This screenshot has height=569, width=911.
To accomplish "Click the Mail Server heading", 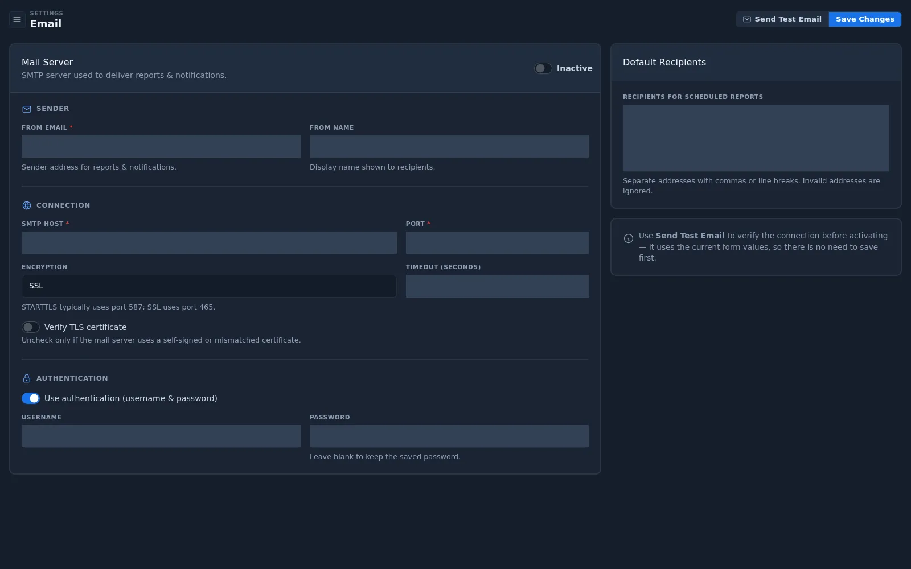I will 47,63.
